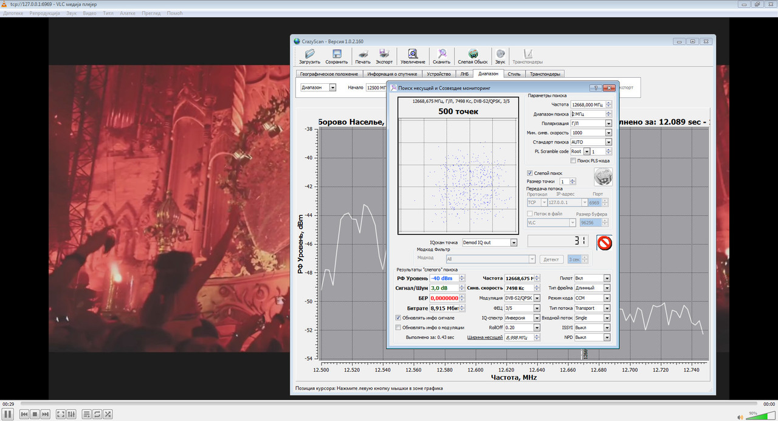Toggle VLC fullscreen button
Screen dimensions: 778x421
coord(61,414)
